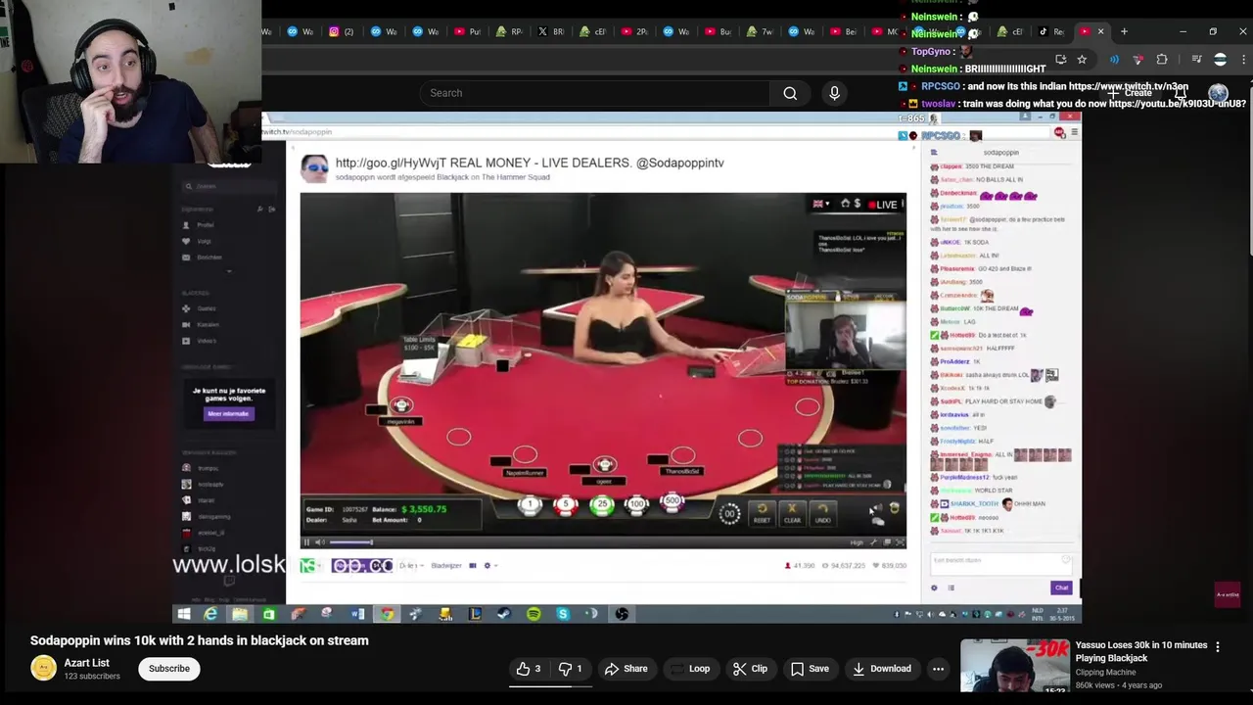This screenshot has height=705, width=1253.
Task: Open Steam from the recorded taskbar
Action: pos(504,614)
